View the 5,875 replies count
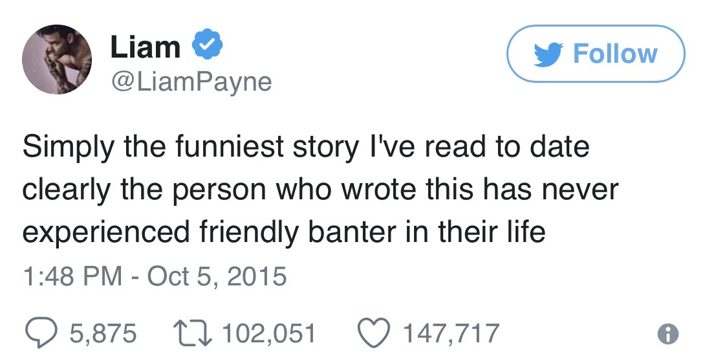716x354 pixels. click(102, 333)
